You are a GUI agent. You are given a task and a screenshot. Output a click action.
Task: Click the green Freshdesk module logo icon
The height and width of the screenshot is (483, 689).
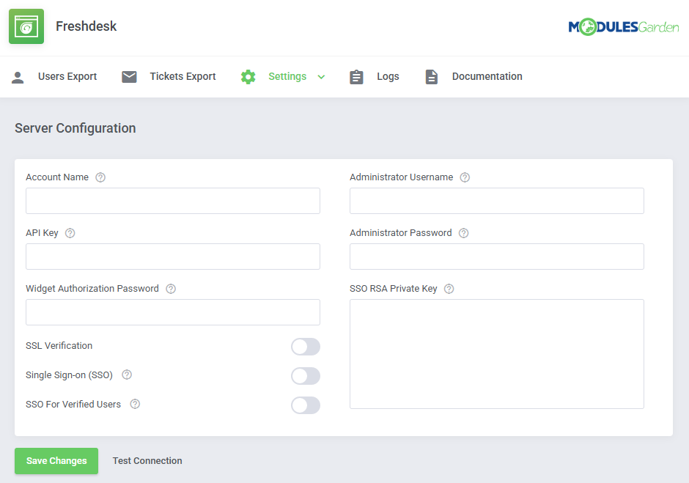[x=26, y=26]
